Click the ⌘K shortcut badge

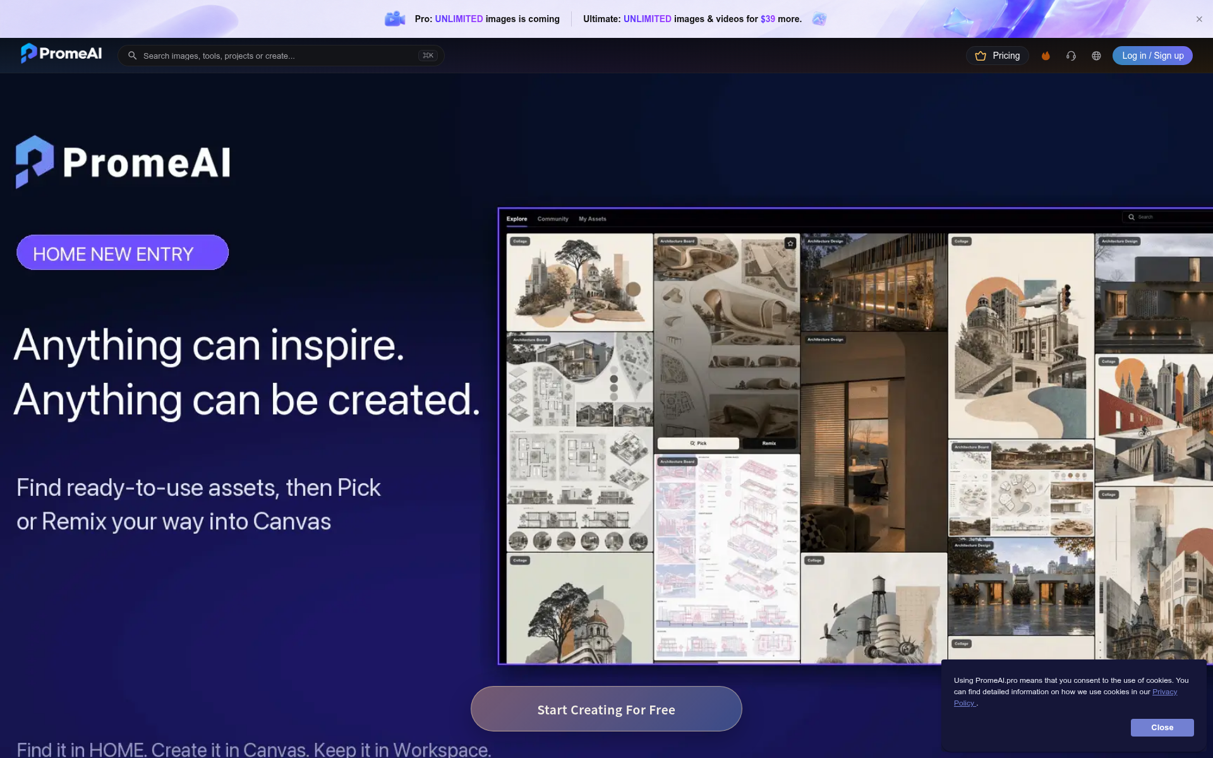click(428, 56)
